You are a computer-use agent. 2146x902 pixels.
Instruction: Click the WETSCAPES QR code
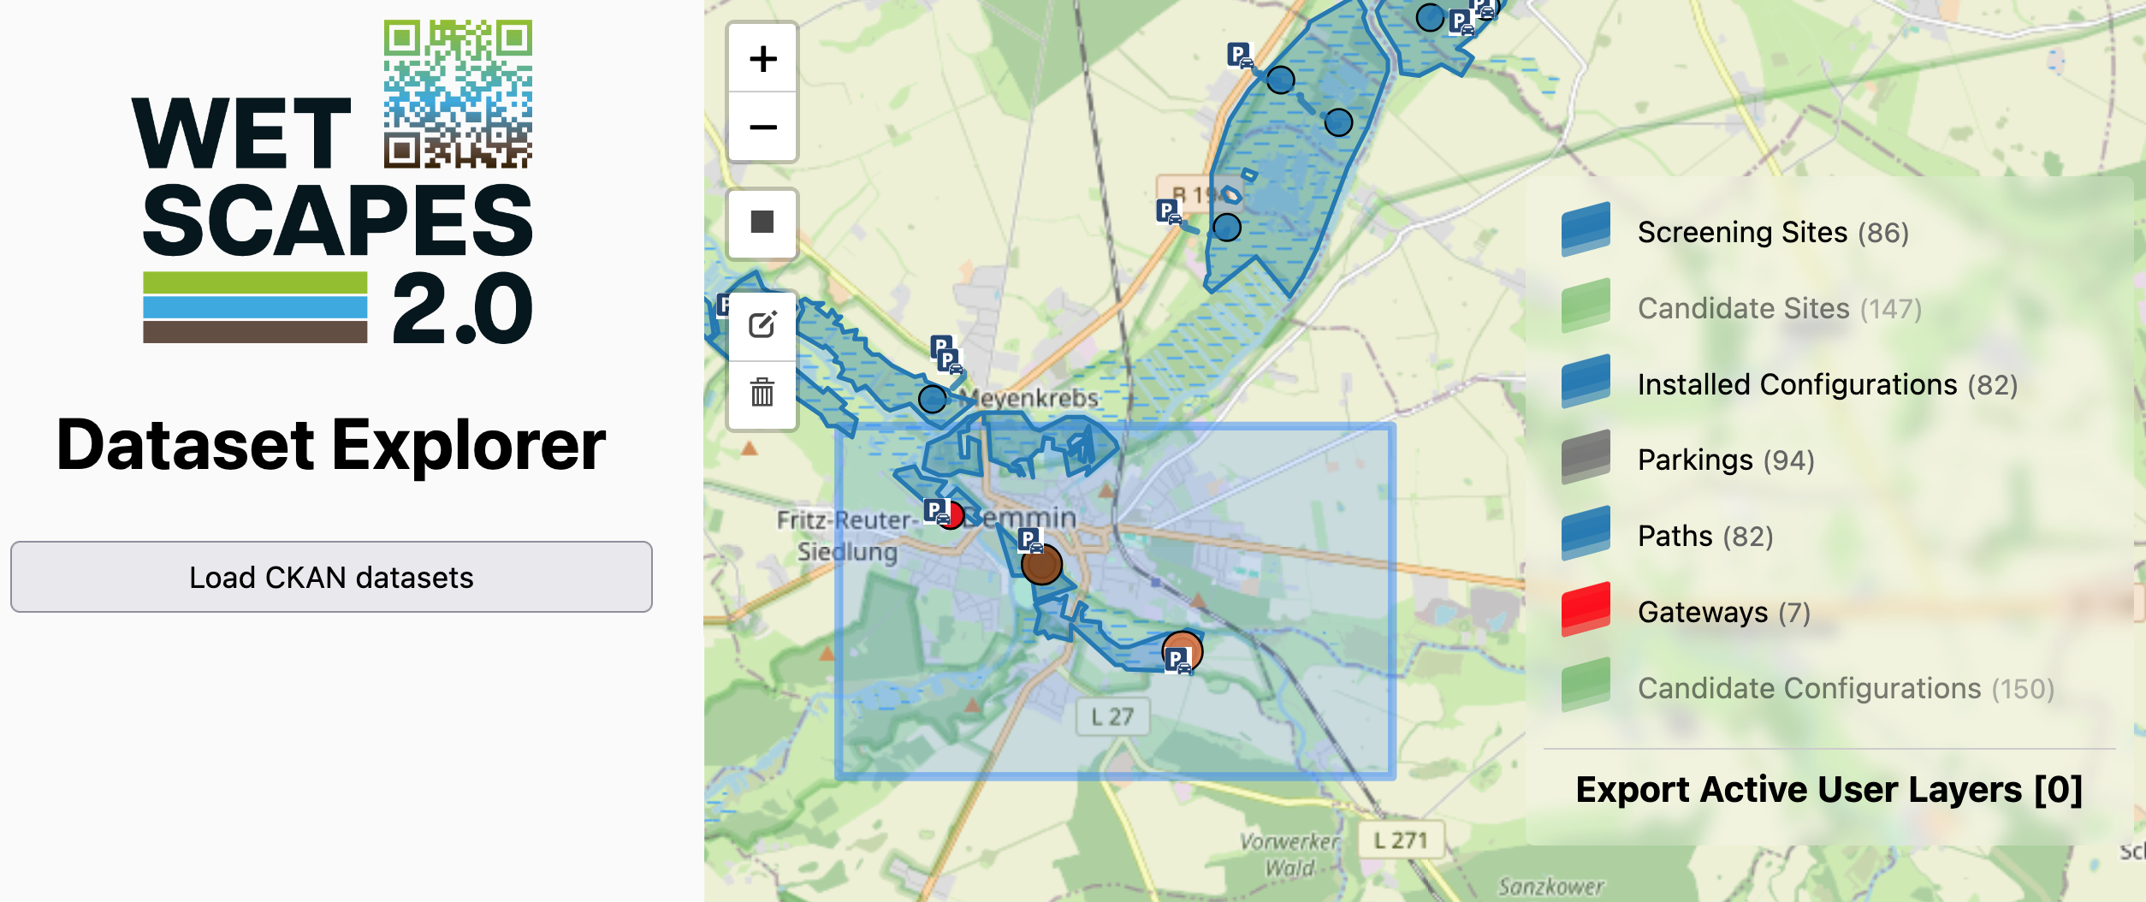[x=458, y=94]
